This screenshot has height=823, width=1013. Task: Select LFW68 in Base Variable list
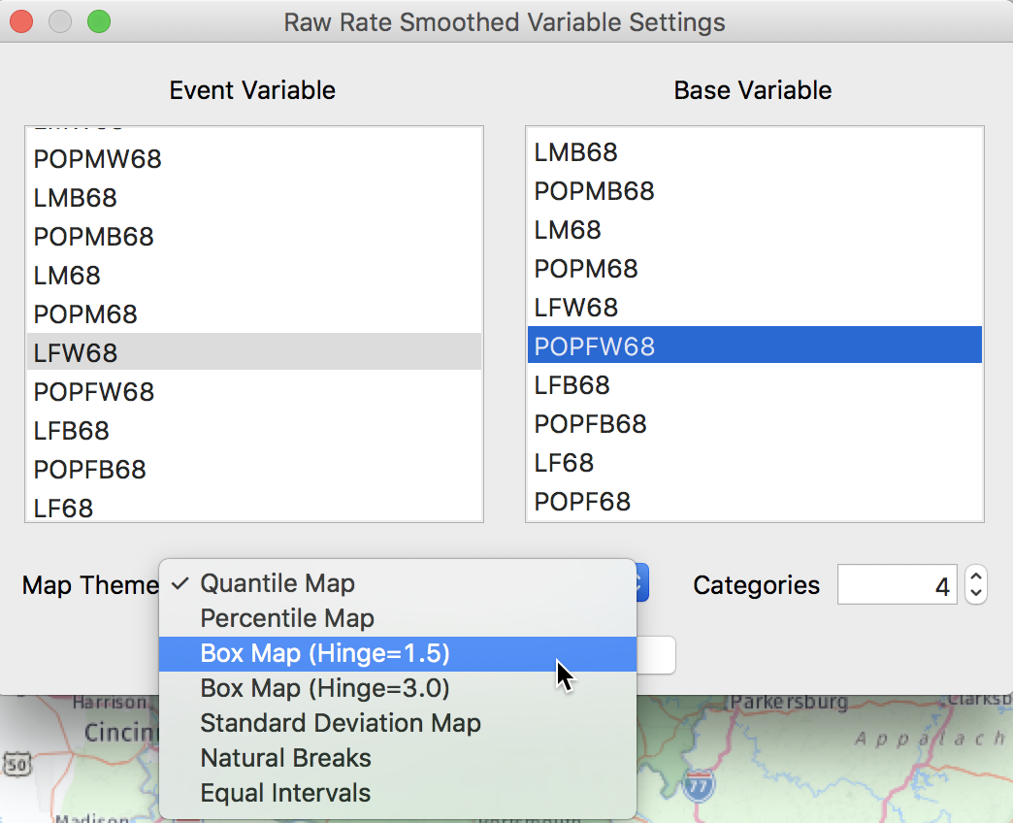click(x=755, y=308)
